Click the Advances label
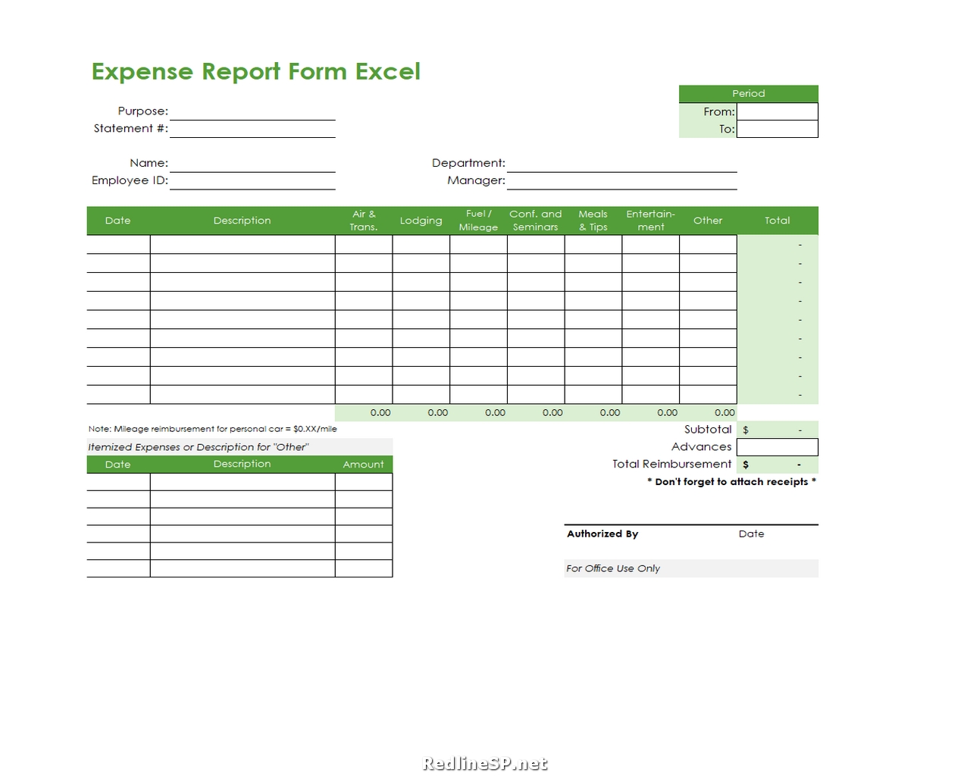Screen dimensions: 970x776 tap(702, 447)
